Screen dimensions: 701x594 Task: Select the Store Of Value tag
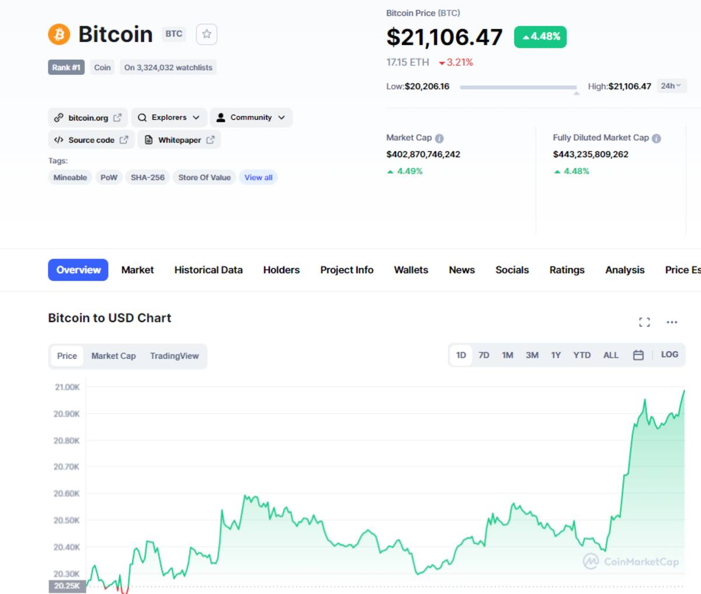click(x=204, y=178)
